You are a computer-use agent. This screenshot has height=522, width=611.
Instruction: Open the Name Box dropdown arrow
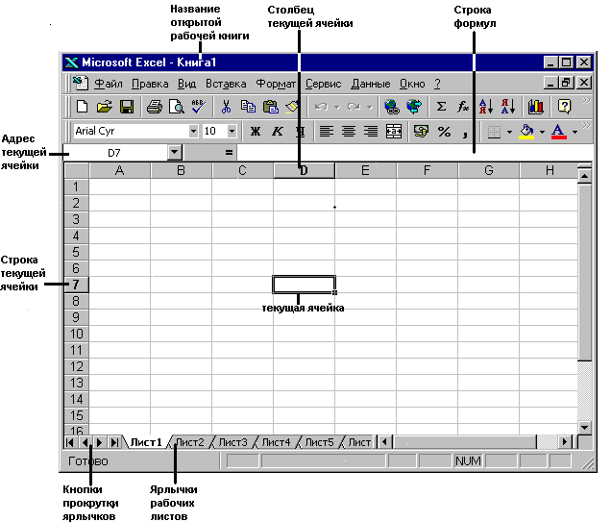175,153
